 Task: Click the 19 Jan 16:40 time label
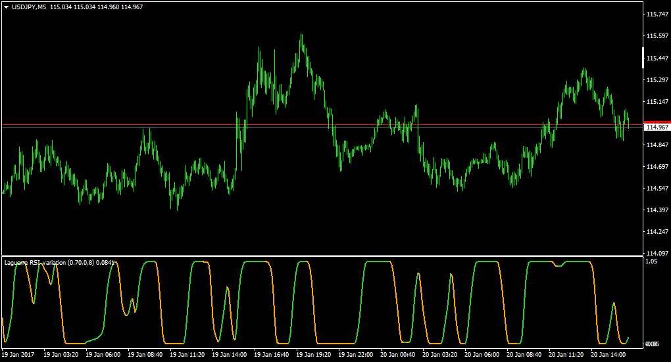pyautogui.click(x=271, y=354)
